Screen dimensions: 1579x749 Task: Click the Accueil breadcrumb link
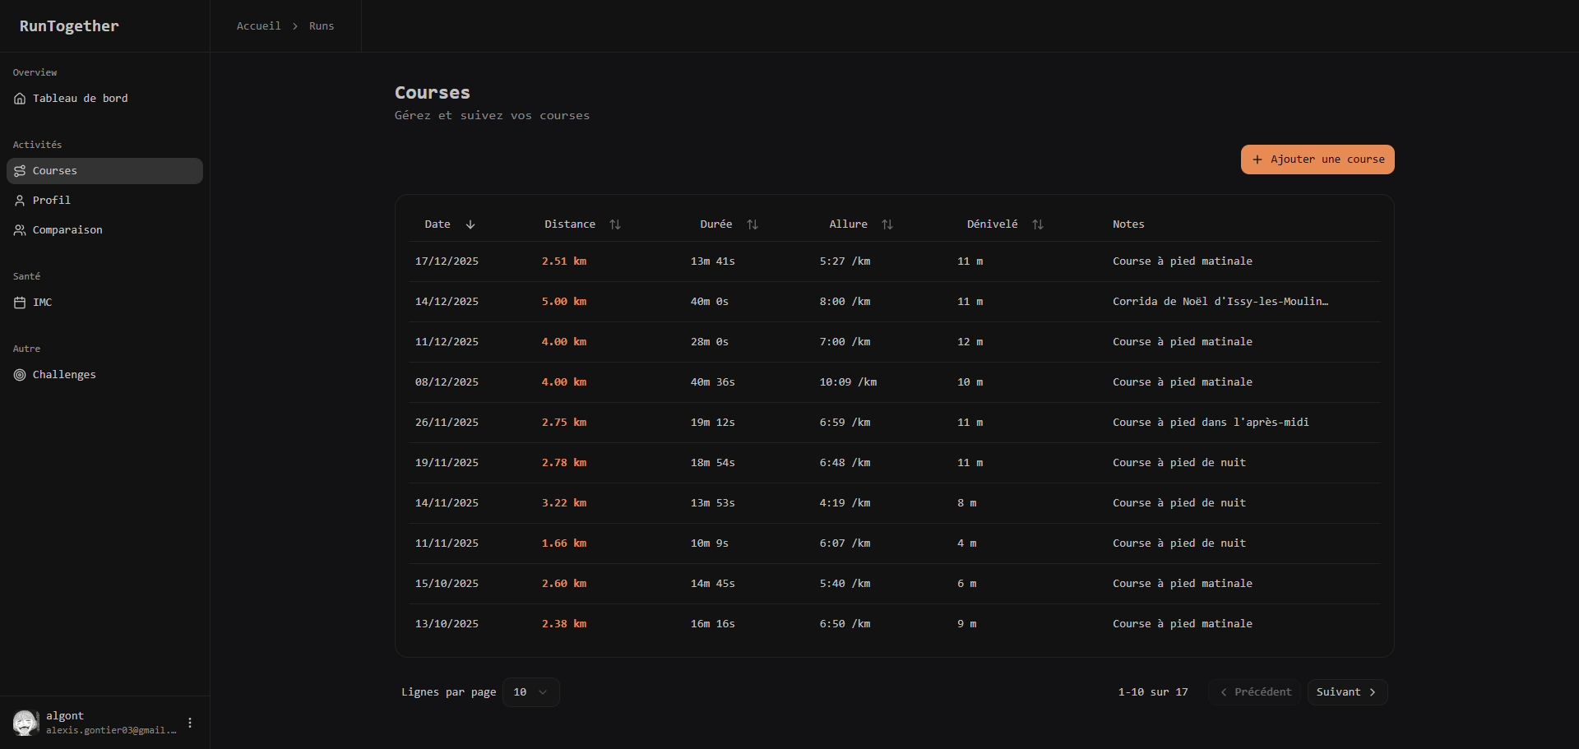(258, 26)
